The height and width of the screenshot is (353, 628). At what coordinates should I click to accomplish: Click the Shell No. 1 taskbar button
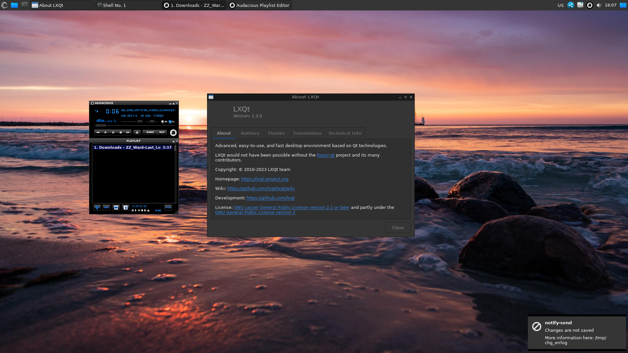128,5
